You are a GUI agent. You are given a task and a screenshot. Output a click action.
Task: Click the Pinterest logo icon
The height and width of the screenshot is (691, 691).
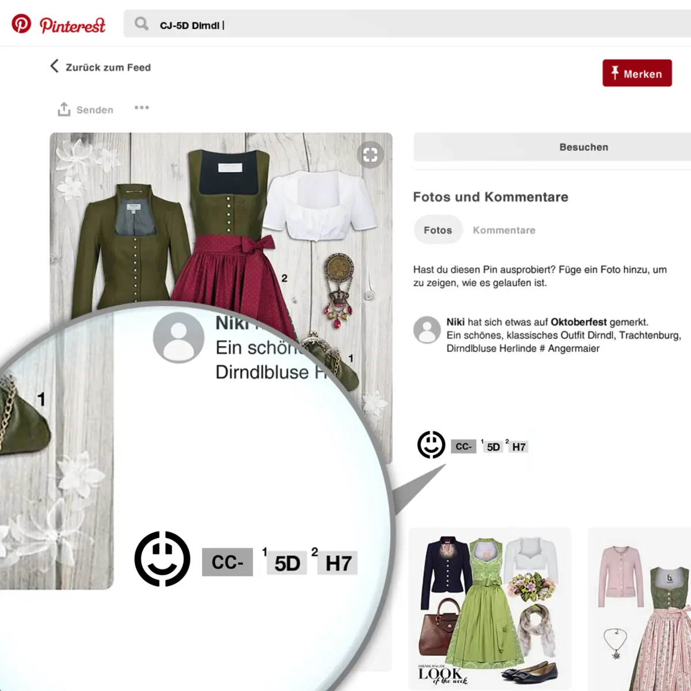click(21, 24)
